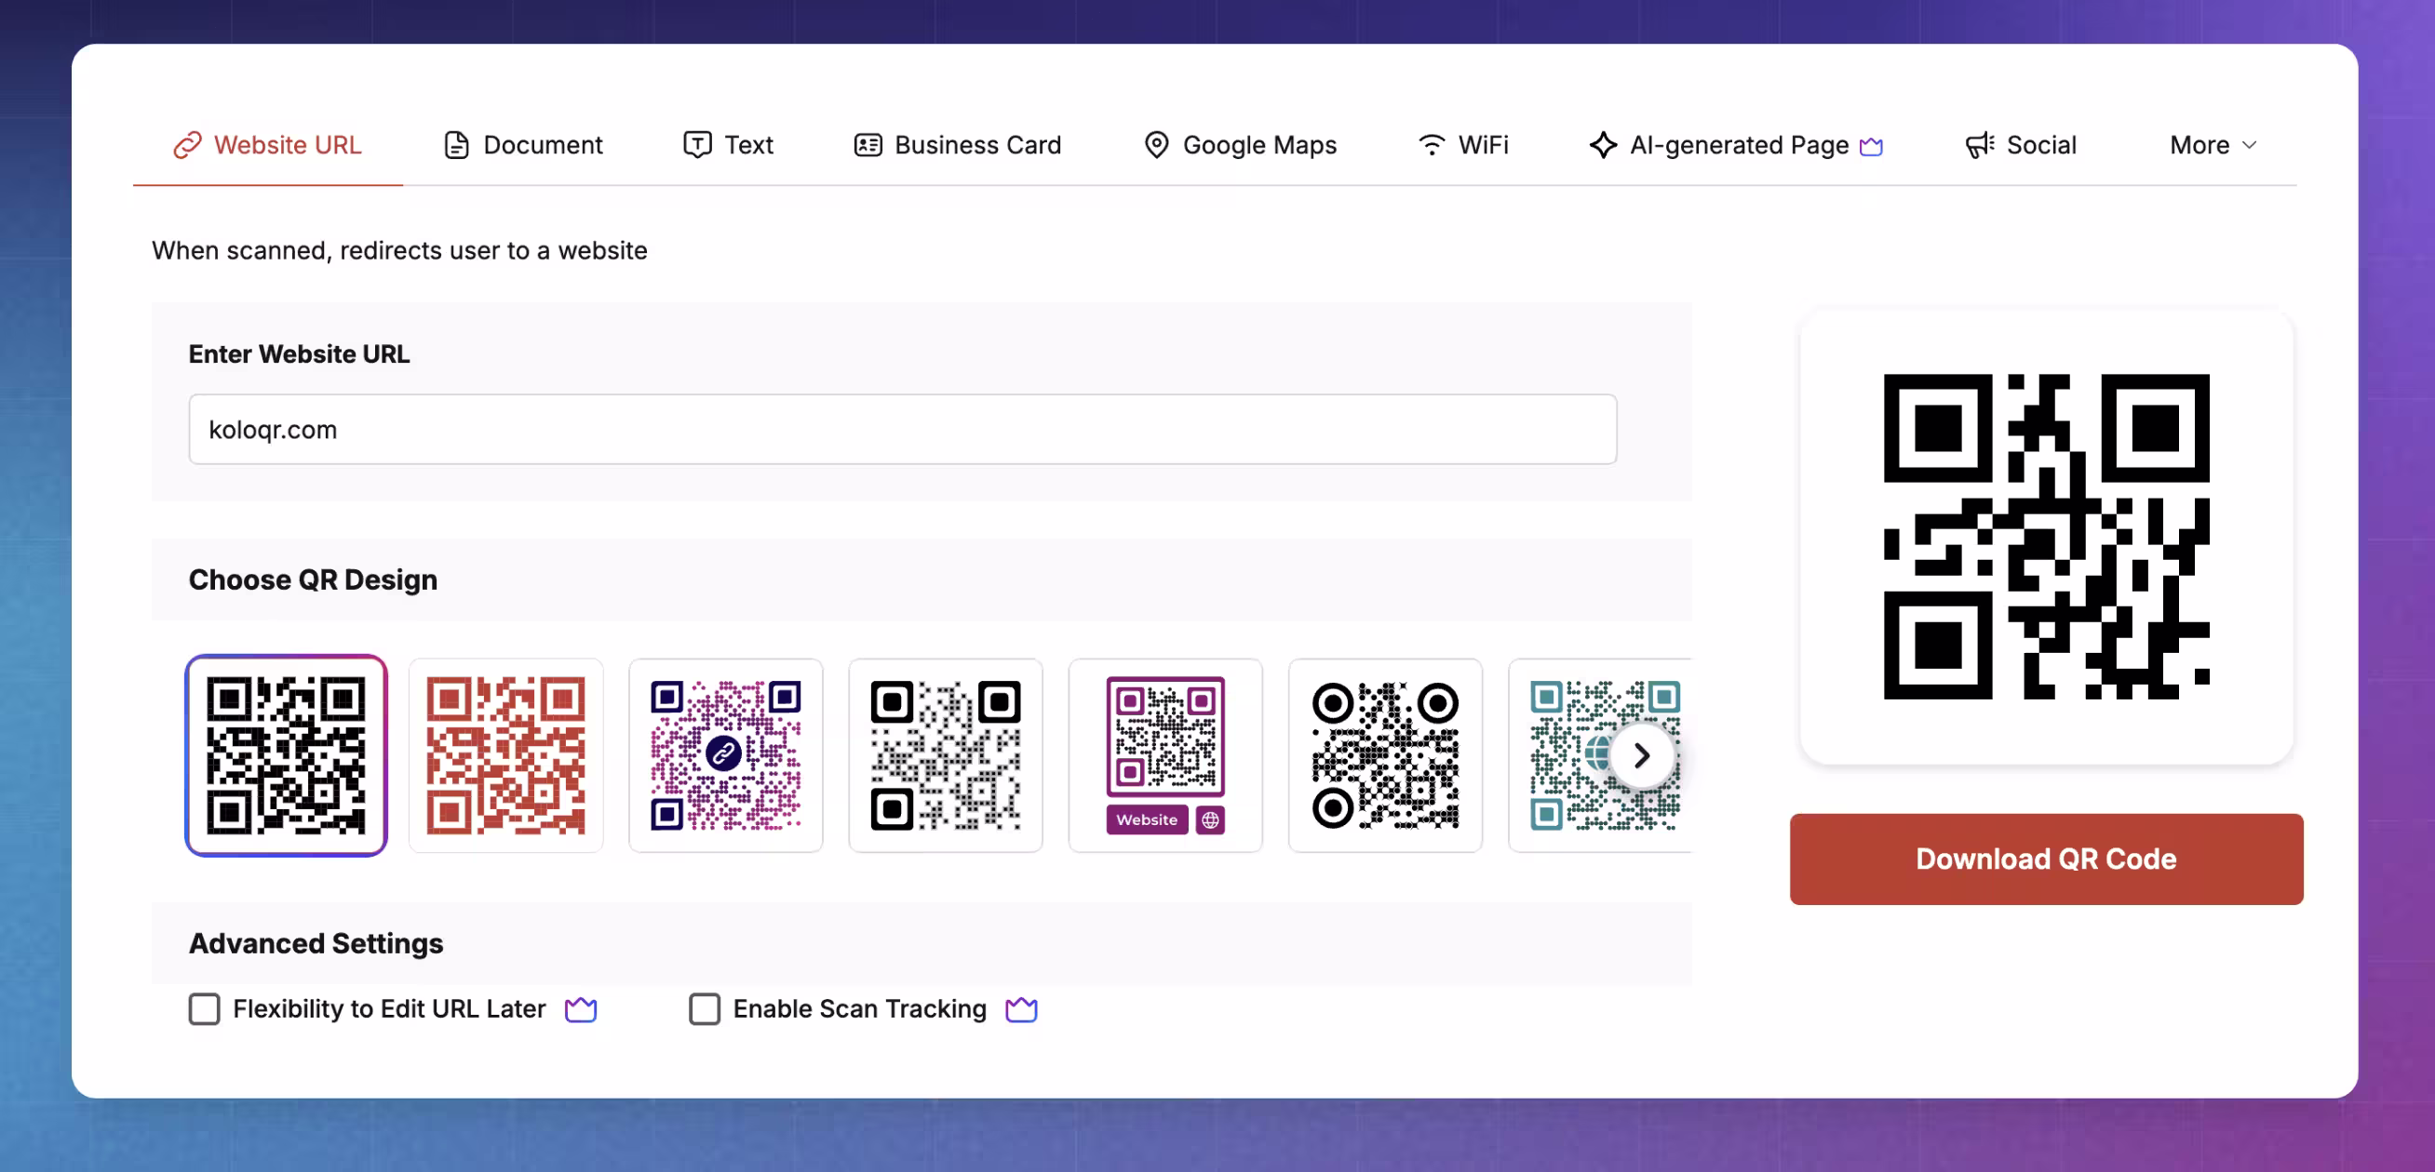
Task: Switch to the Social tab
Action: pyautogui.click(x=2021, y=144)
